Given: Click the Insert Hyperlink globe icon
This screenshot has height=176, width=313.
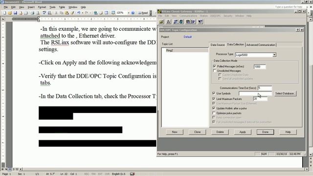Looking at the screenshot, I should click(96, 13).
